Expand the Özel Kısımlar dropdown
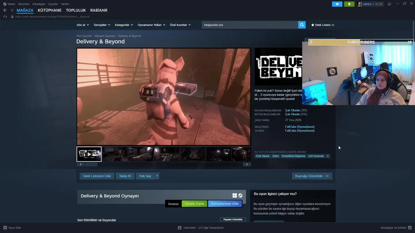The width and height of the screenshot is (415, 233). tap(180, 25)
